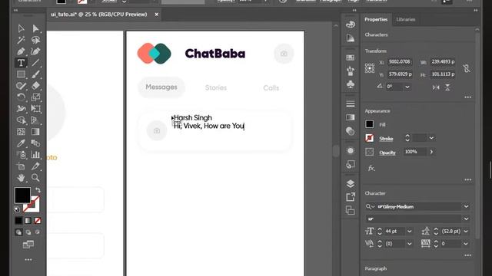Open the 44 pt font size dropdown

(x=410, y=232)
